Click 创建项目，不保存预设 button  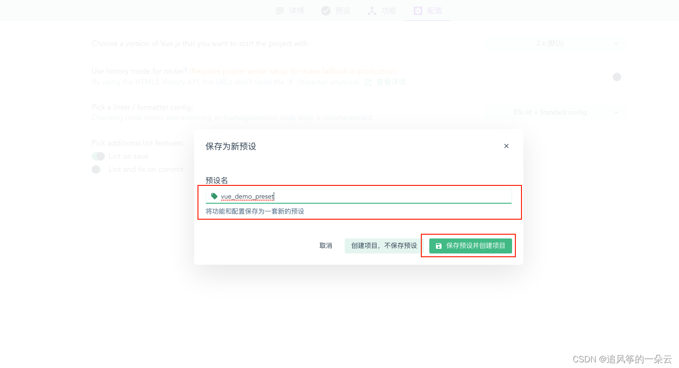click(x=384, y=245)
